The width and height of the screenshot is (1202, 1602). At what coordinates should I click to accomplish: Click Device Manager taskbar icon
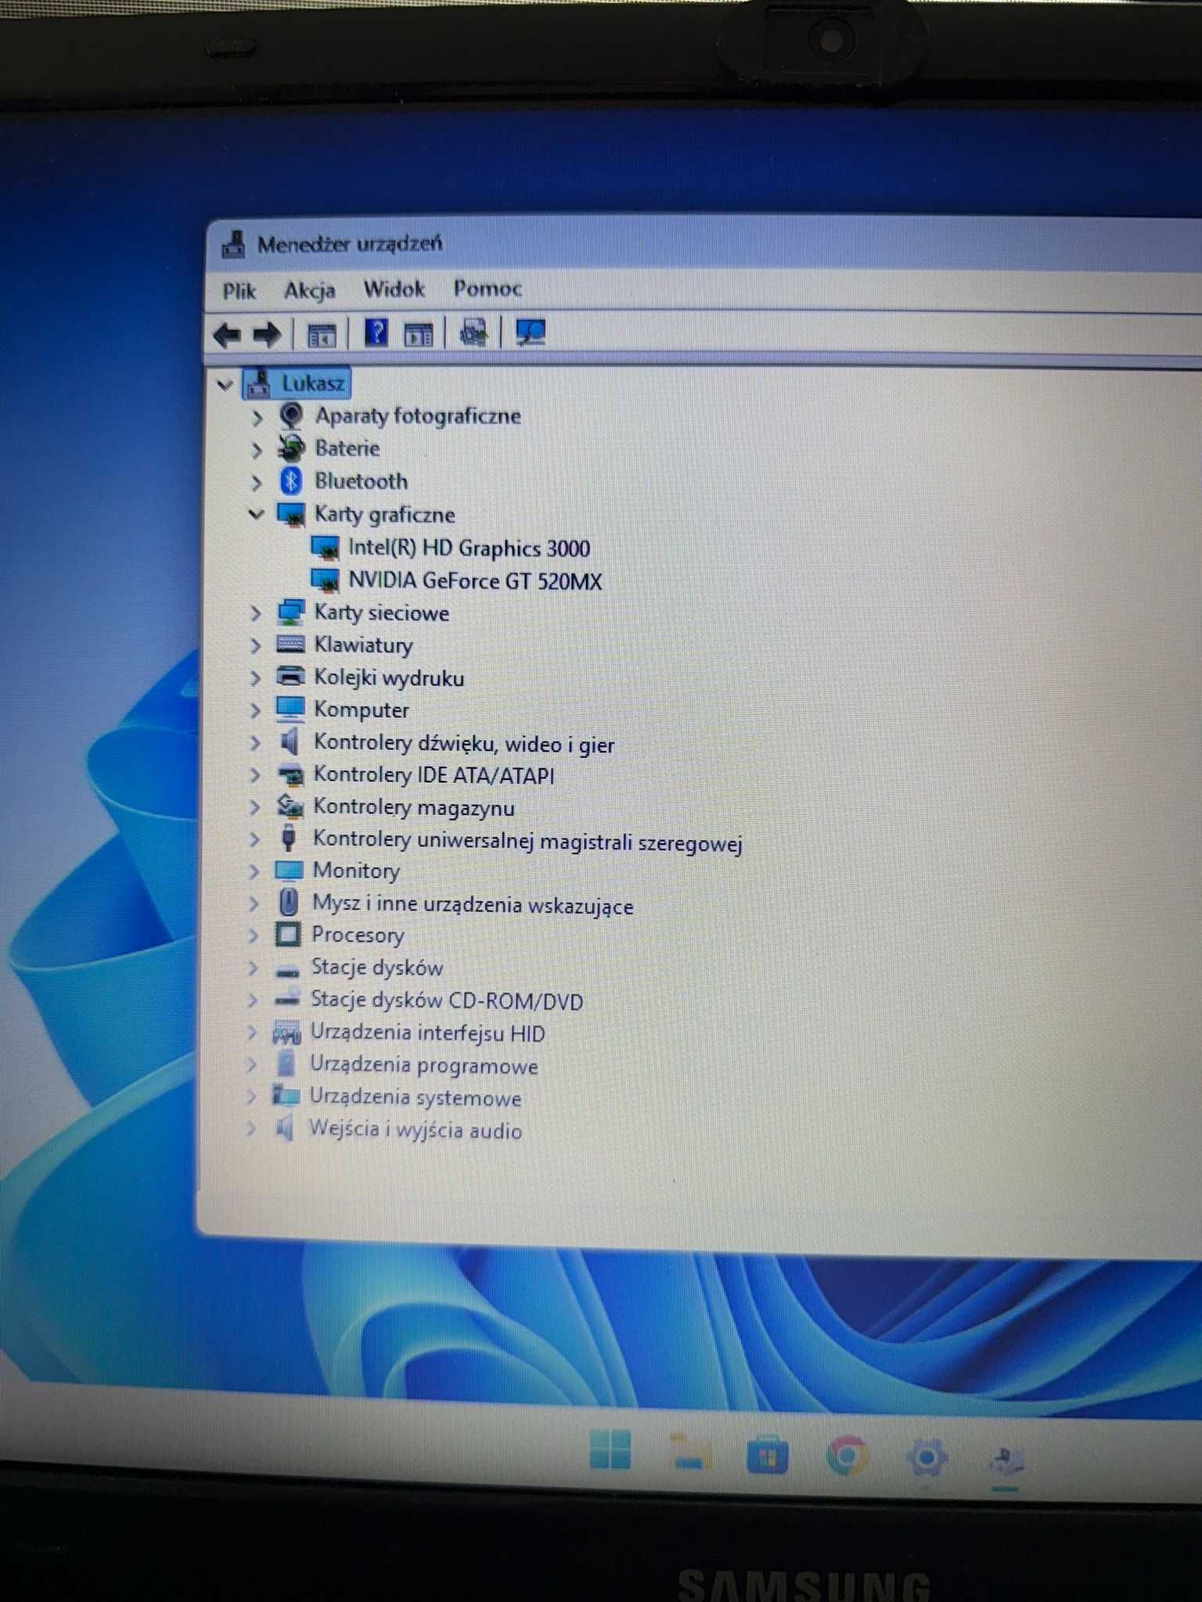coord(1006,1460)
